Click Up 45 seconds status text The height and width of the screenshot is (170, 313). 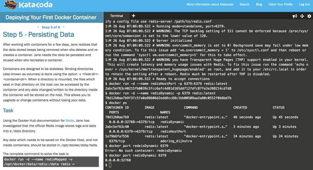(285, 117)
